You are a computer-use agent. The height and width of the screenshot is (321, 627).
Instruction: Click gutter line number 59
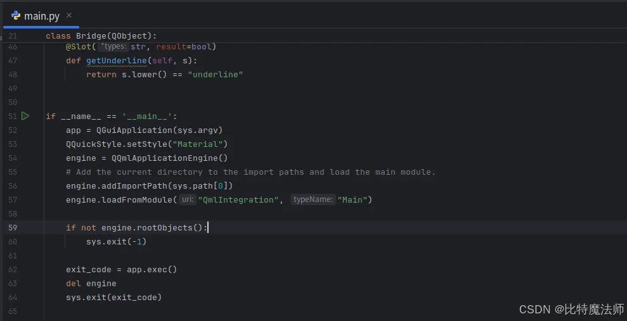click(13, 227)
